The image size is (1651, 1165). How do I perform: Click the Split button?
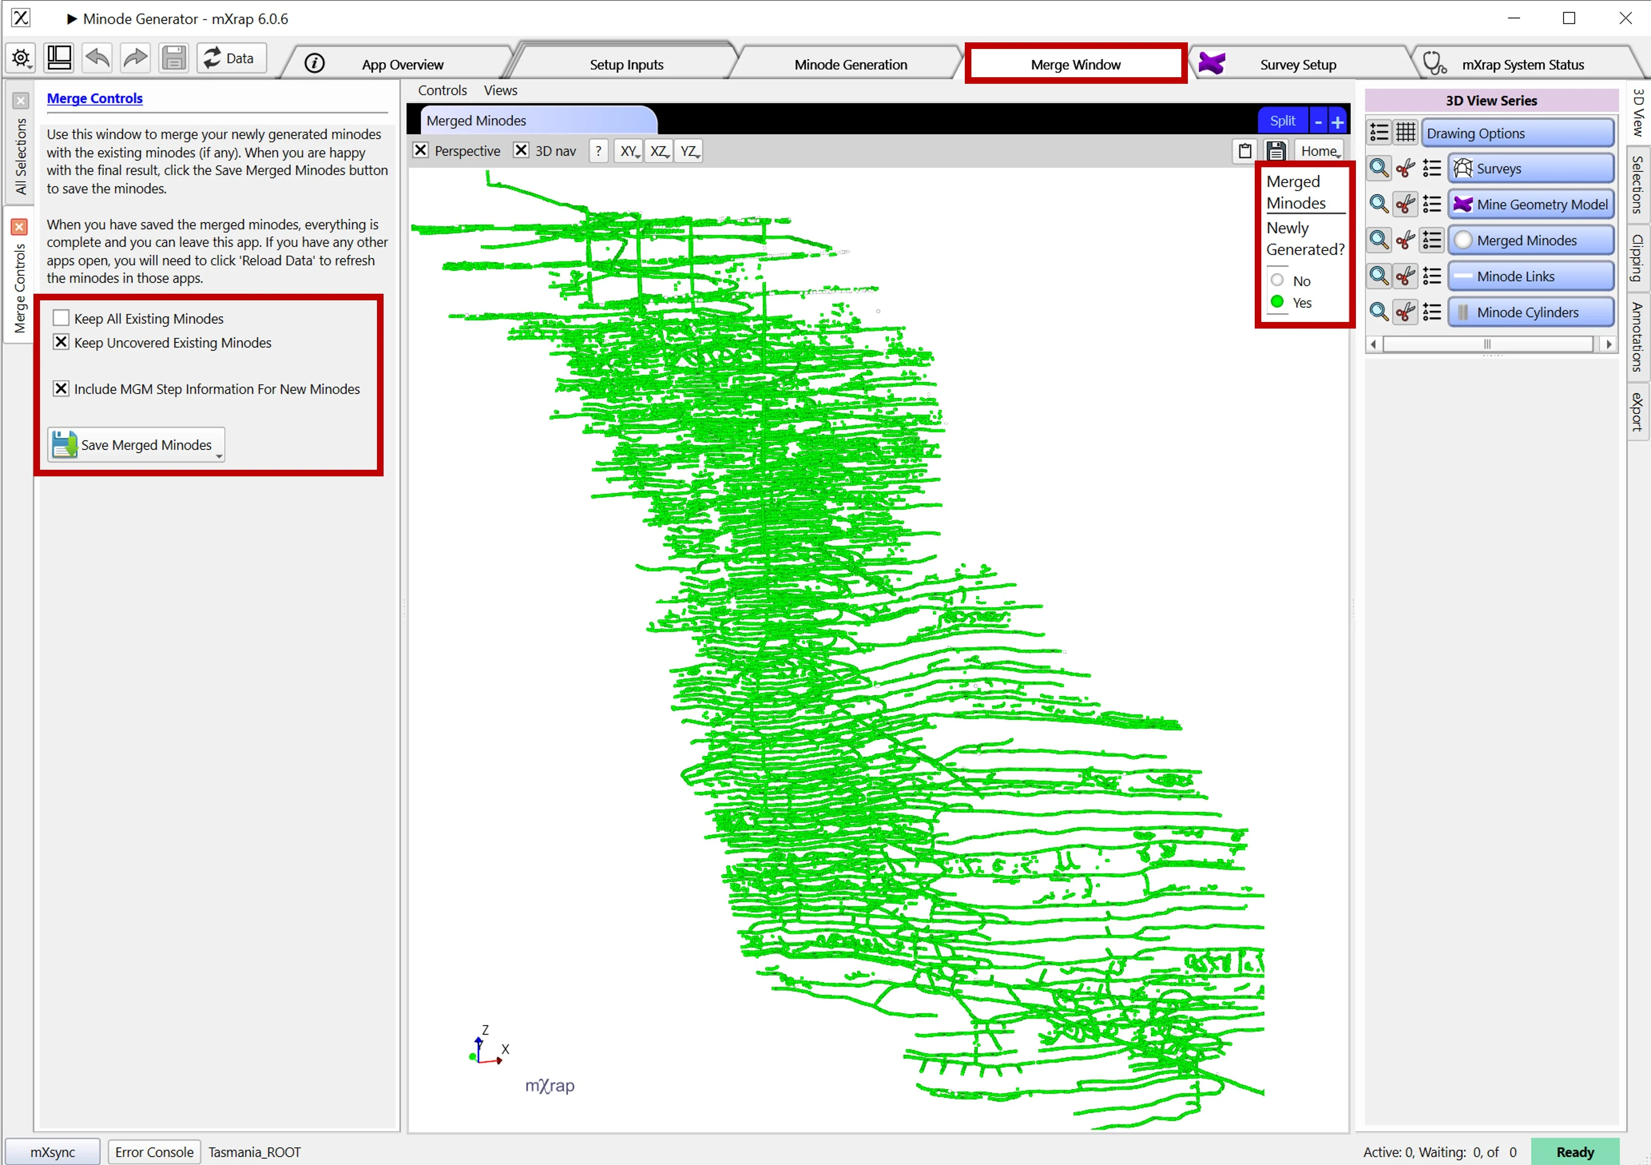tap(1282, 121)
